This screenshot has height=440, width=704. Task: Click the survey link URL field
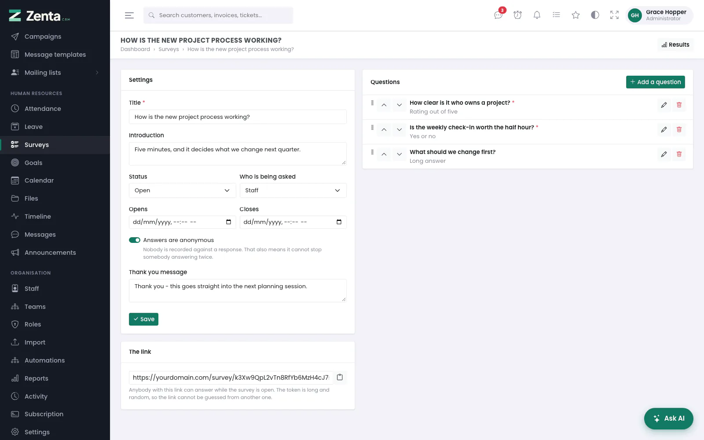coord(231,378)
